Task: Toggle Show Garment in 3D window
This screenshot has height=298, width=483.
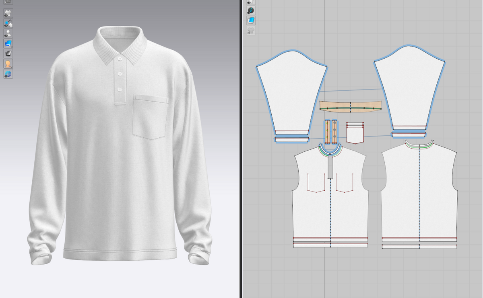Action: click(x=8, y=13)
